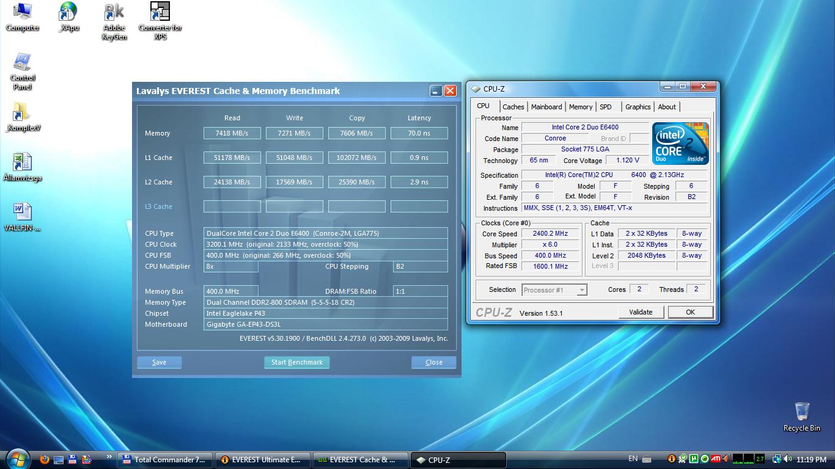Open the EN language selector
Image resolution: width=835 pixels, height=469 pixels.
pyautogui.click(x=633, y=459)
